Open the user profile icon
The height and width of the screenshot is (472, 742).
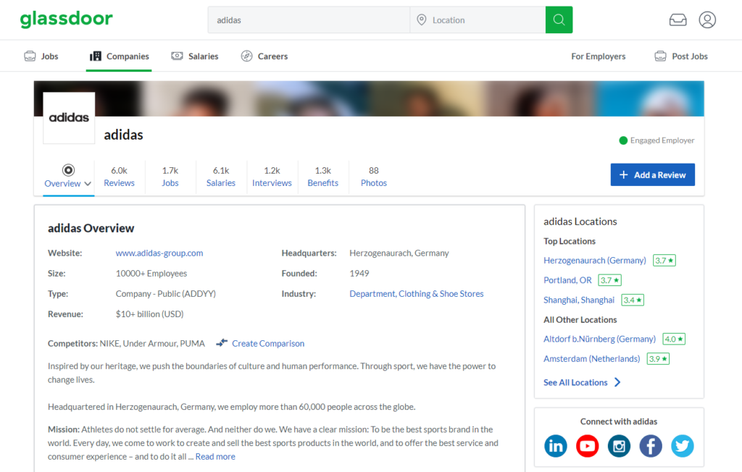(x=707, y=20)
